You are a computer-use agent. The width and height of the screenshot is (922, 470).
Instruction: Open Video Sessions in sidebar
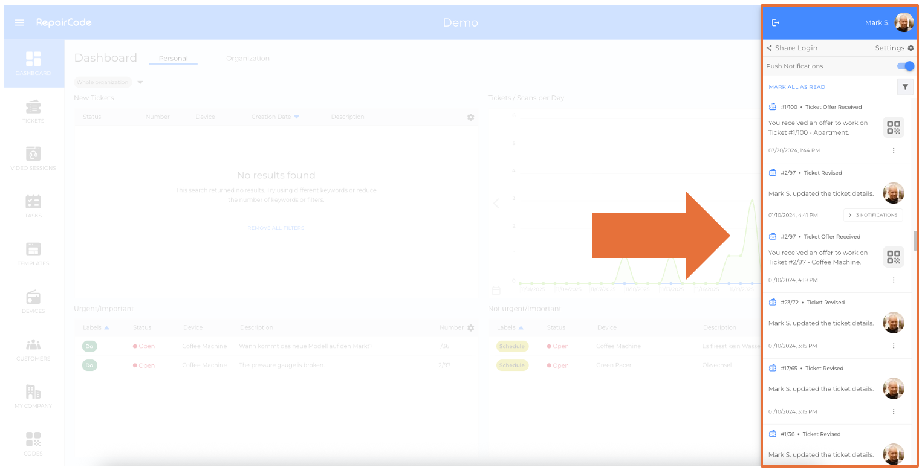tap(33, 159)
